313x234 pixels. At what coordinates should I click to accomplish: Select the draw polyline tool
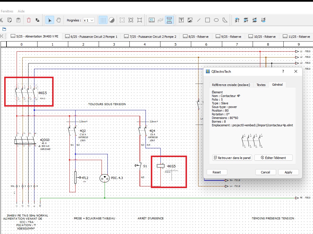tap(225, 20)
